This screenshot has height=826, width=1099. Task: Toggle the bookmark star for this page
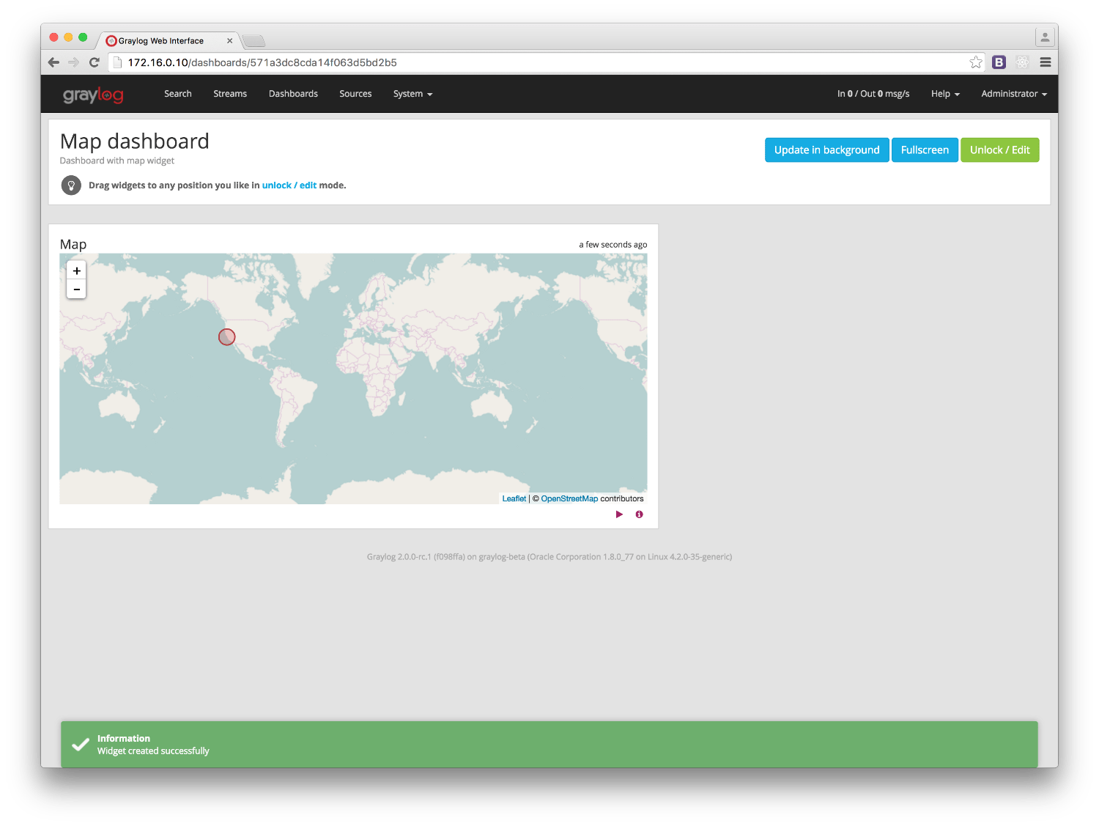click(x=975, y=62)
